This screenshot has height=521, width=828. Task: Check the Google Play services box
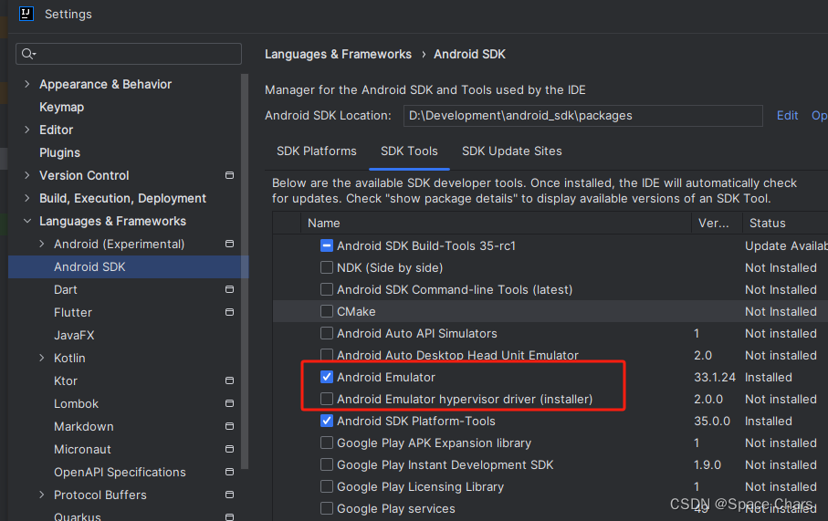pyautogui.click(x=326, y=508)
